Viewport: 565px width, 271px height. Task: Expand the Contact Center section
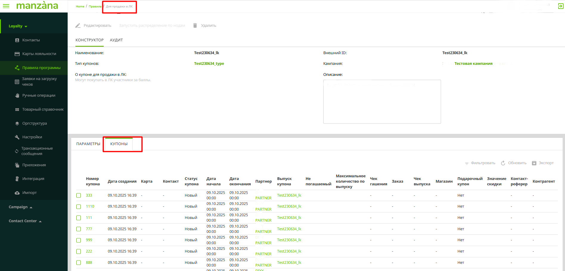tap(25, 221)
